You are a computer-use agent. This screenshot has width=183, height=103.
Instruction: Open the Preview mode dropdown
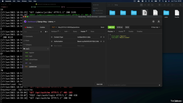pos(111,31)
